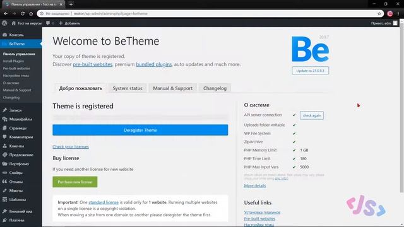Viewport: 404px width, 227px height.
Task: Select the Добро пожаловать tab
Action: pyautogui.click(x=81, y=88)
